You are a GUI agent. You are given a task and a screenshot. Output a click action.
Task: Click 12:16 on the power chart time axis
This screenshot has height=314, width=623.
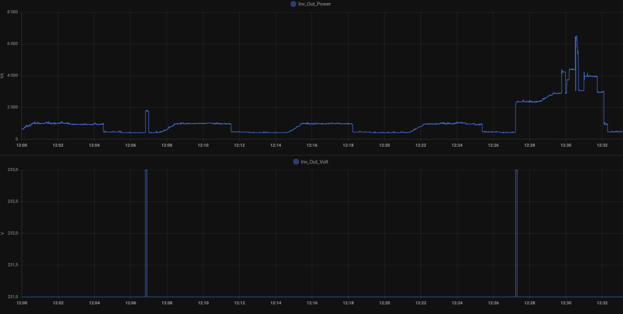[311, 145]
